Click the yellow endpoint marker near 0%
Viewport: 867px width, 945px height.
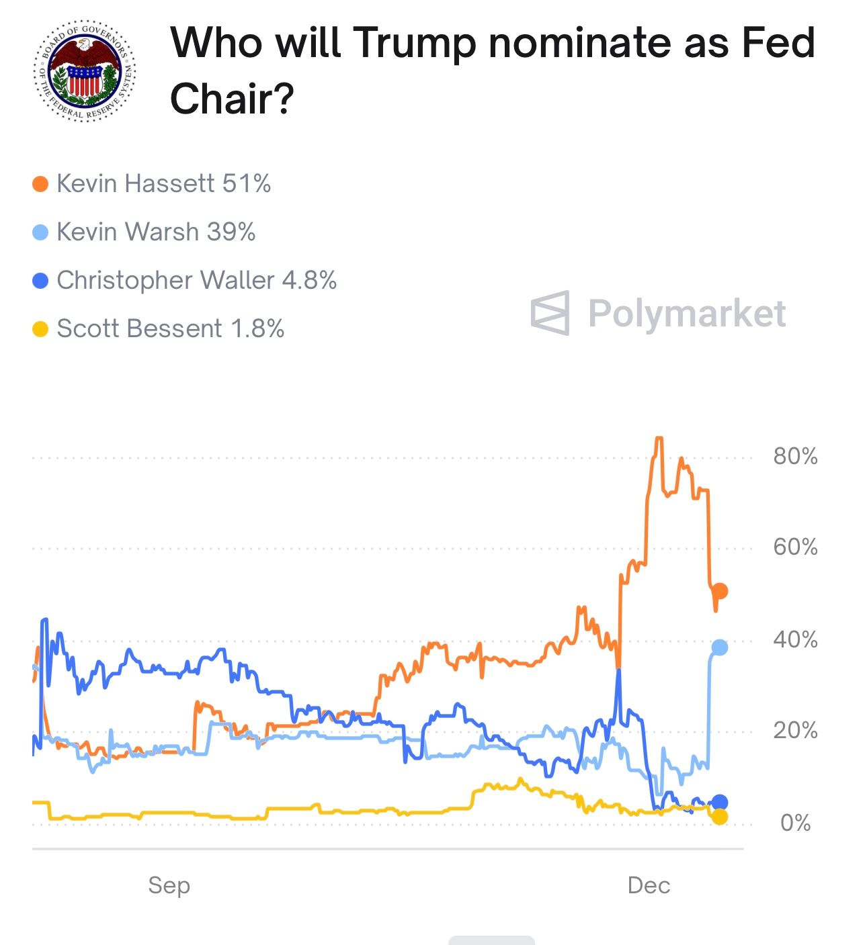coord(719,817)
